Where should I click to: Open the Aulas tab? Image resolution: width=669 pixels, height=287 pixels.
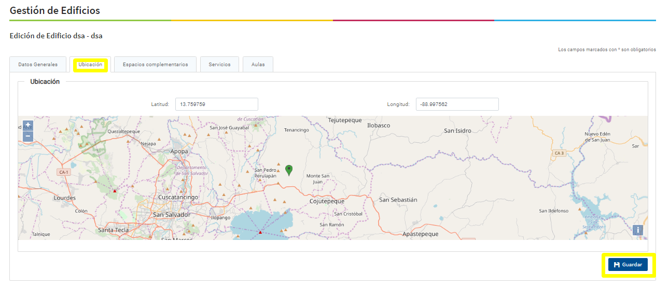pyautogui.click(x=258, y=65)
